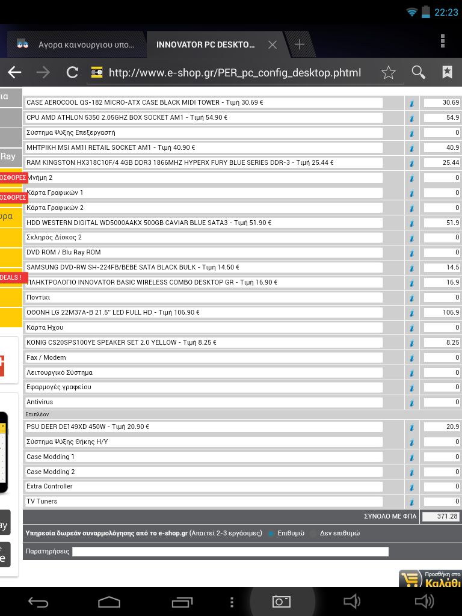The width and height of the screenshot is (462, 616).
Task: Open info icon for Kingston RAM row
Action: pos(411,163)
